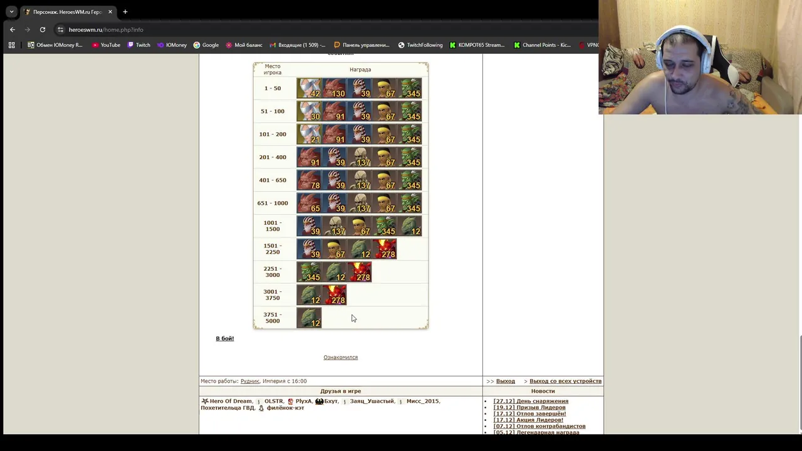Open news [17.12] Акция Лидеров!
Image resolution: width=802 pixels, height=451 pixels.
point(528,420)
